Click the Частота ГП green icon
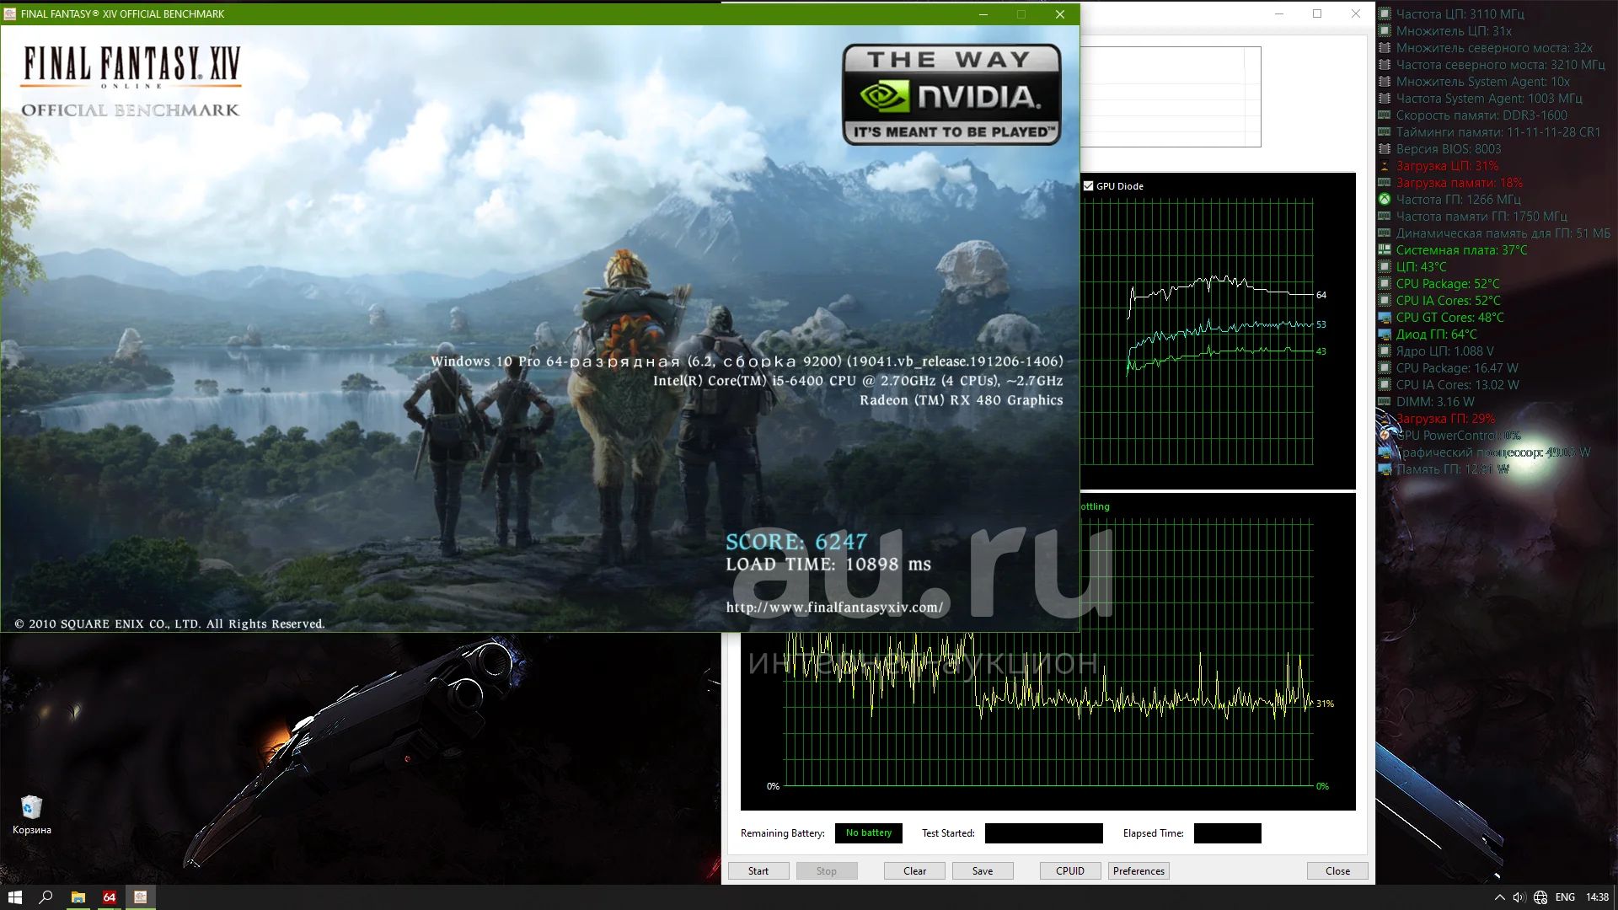 (x=1384, y=200)
